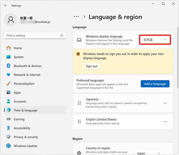Viewport: 179px width, 155px height.
Task: Click the Windows Update sync icon
Action: pos(8,146)
